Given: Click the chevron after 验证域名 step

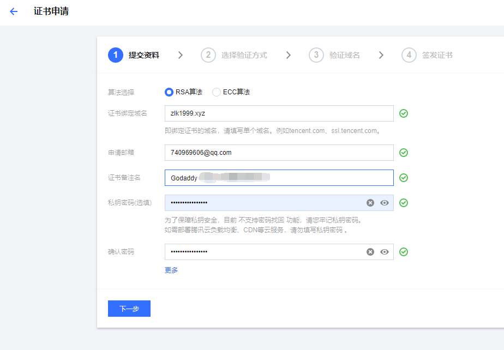Looking at the screenshot, I should 381,55.
